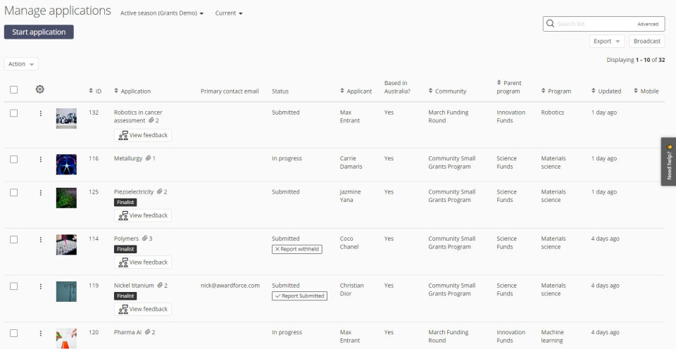Click the attachment icon next to Piezoelectricity
The height and width of the screenshot is (349, 676).
coord(160,192)
